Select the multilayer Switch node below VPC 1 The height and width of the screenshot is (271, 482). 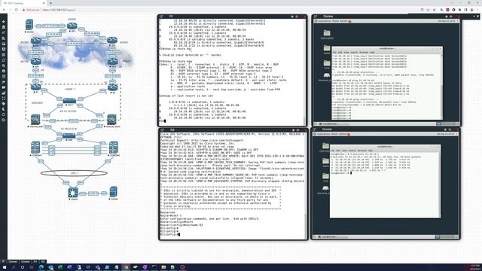coord(73,193)
